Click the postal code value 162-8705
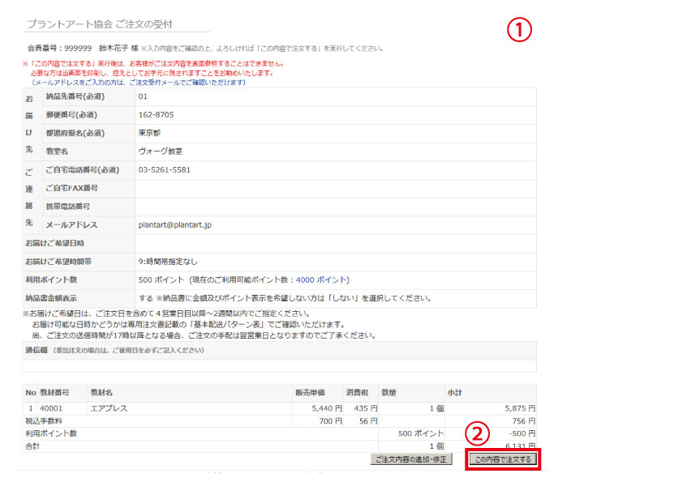Screen dimensions: 683x482 point(155,115)
